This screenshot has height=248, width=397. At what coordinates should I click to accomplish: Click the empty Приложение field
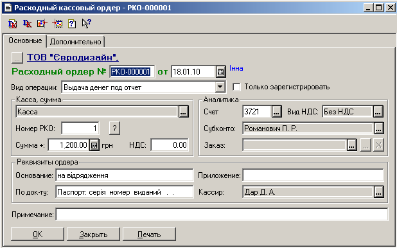coord(313,175)
